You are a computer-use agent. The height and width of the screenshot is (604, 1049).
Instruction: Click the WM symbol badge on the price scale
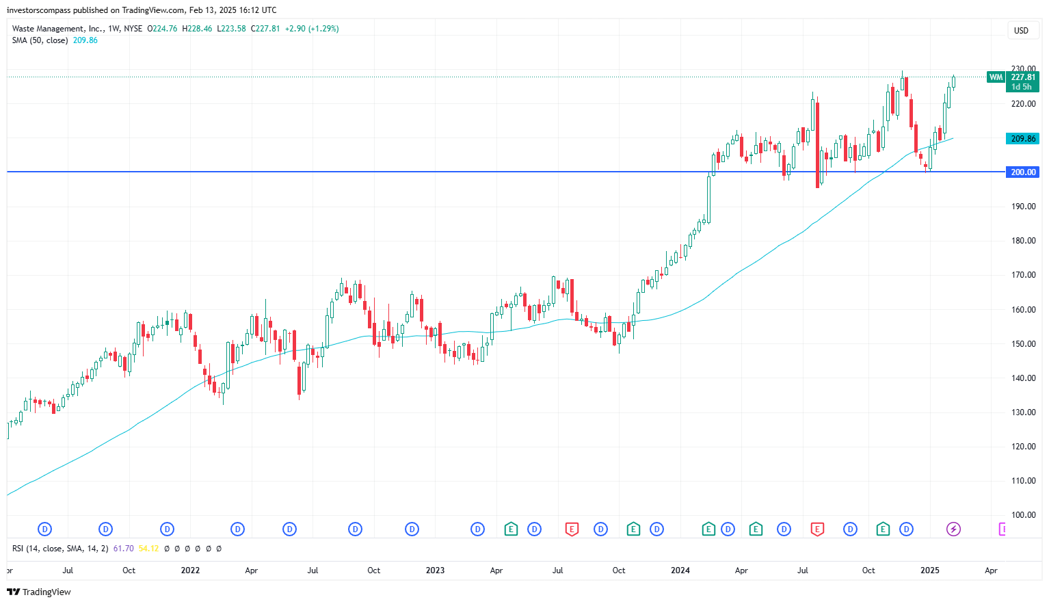995,78
